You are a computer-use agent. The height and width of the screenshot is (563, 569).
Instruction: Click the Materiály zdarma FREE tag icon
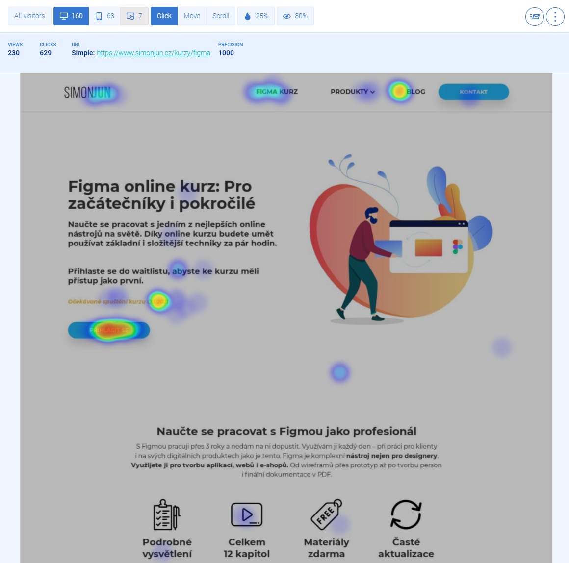pyautogui.click(x=326, y=514)
